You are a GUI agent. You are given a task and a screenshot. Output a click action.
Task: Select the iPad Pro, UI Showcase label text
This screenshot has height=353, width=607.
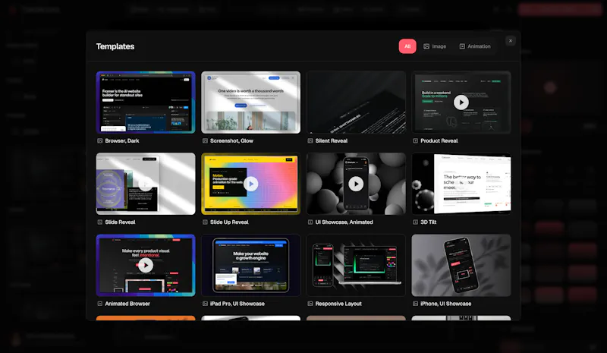click(237, 304)
